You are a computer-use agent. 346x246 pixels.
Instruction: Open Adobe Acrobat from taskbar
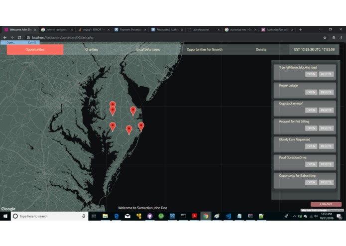pos(194,216)
